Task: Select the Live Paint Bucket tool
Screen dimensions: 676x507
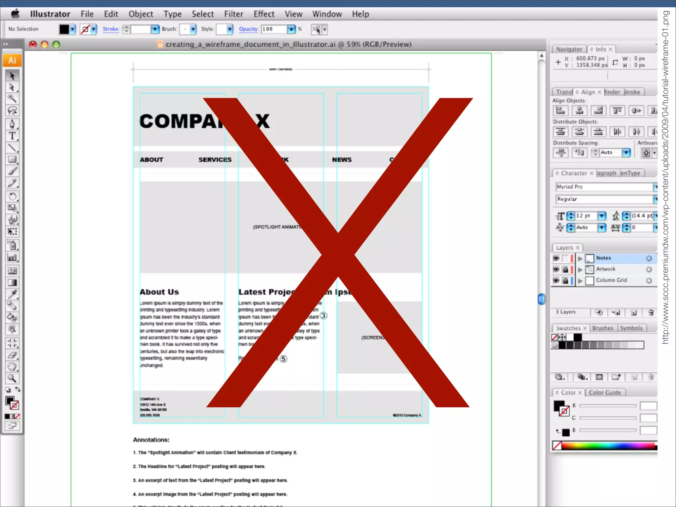Action: [x=12, y=317]
